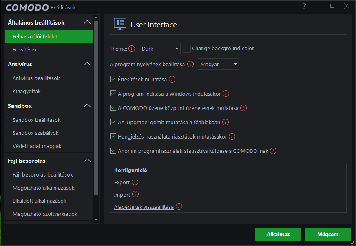Open Fájl besorolás beállítások page
Viewport: 356px width, 246px height.
click(49, 175)
